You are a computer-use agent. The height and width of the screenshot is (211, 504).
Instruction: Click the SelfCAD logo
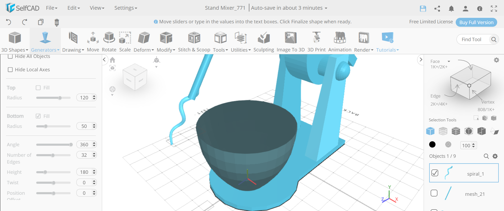(22, 8)
